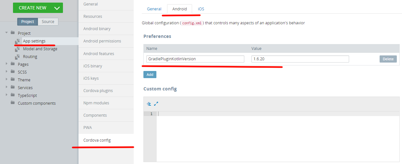Select App settings in the tree
Screen dimensions: 402x164
point(34,41)
